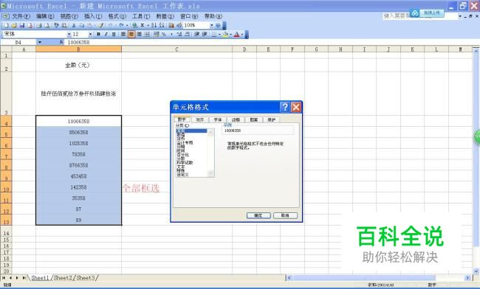Click the Sort Ascending icon
480x289 pixels.
point(154,25)
